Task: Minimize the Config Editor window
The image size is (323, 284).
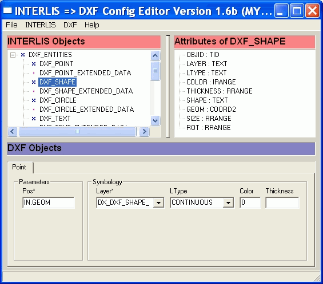Action: coord(281,10)
